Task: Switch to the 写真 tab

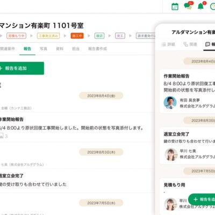Action: point(44,49)
